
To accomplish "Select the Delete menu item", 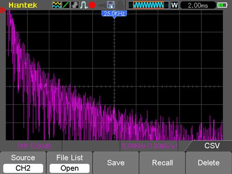I will click(x=209, y=163).
